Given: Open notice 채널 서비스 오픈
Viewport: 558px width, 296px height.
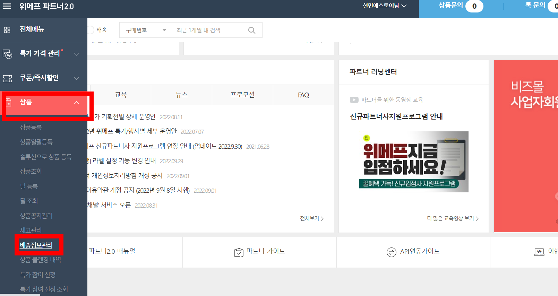Looking at the screenshot, I should [x=109, y=205].
